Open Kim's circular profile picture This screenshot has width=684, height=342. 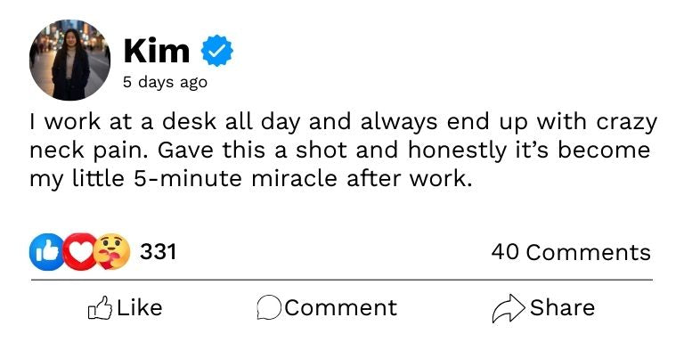(69, 60)
